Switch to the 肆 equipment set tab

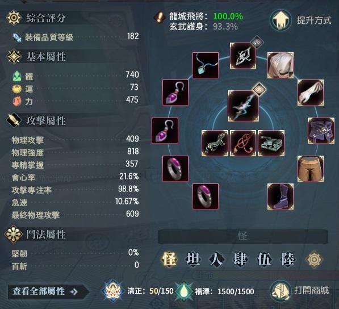pyautogui.click(x=240, y=259)
